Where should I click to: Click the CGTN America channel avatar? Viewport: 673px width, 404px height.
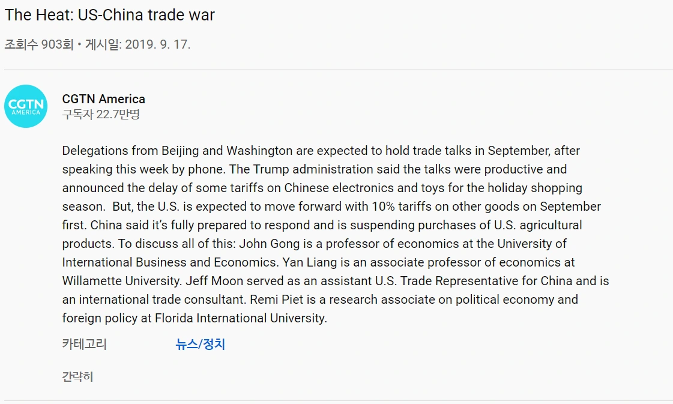[x=26, y=106]
